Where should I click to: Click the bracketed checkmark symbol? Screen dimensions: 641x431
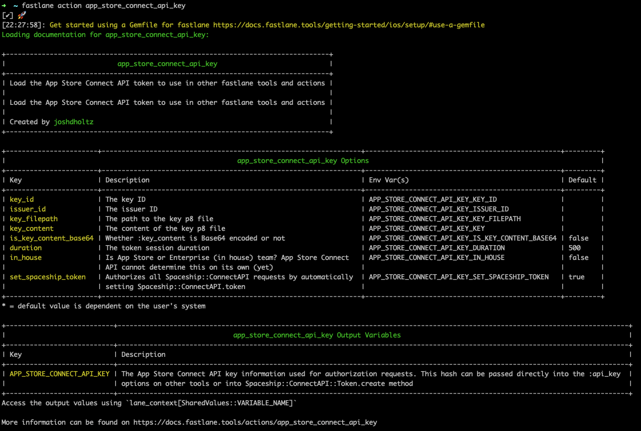tap(8, 15)
